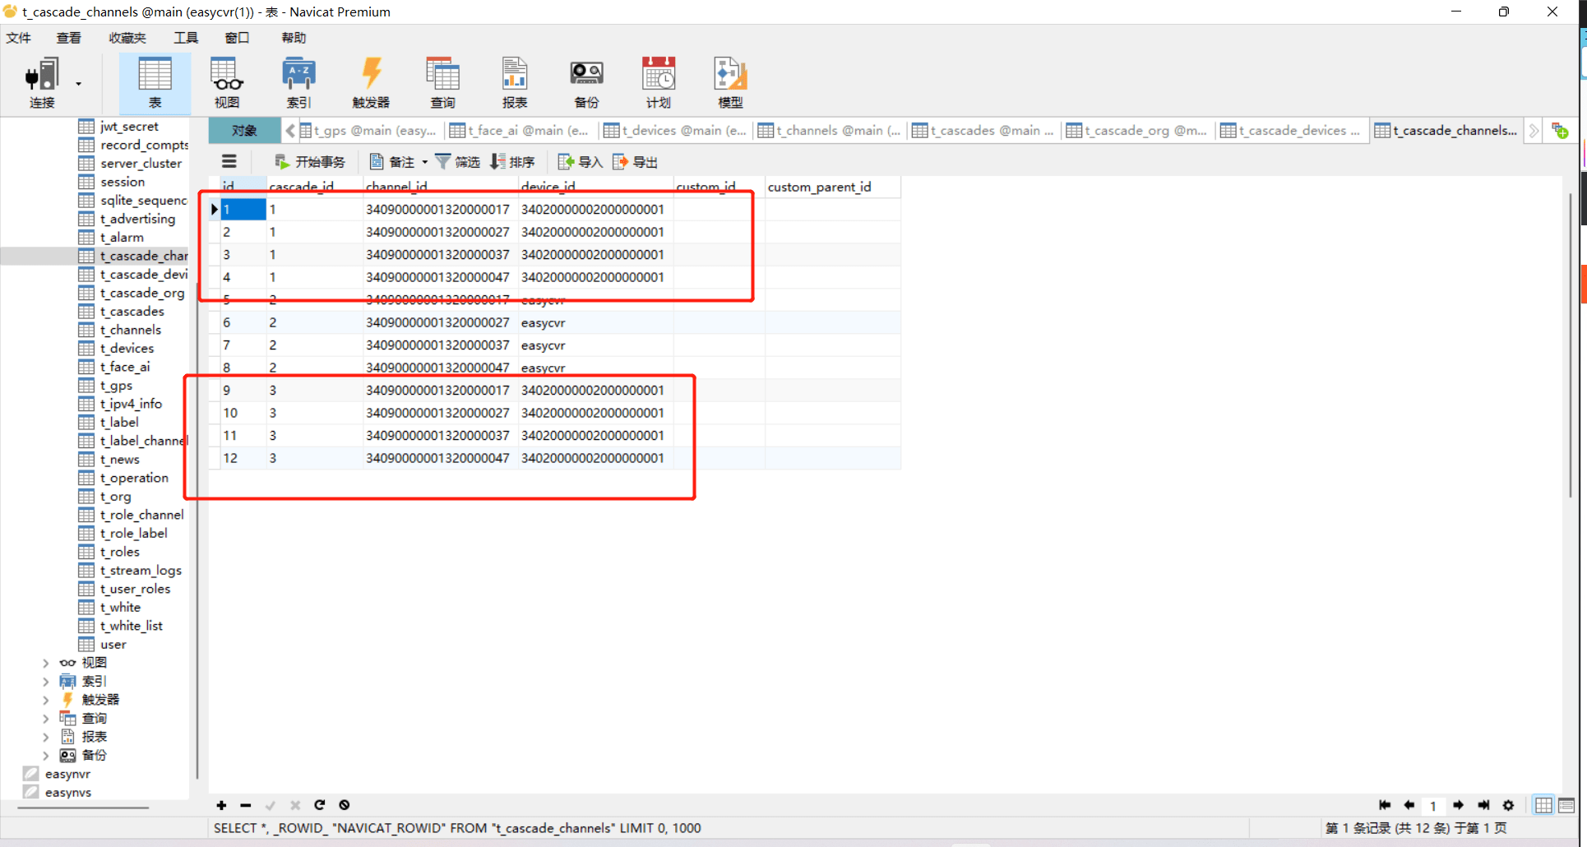Expand the 视图 tree node
This screenshot has width=1587, height=847.
(x=46, y=663)
